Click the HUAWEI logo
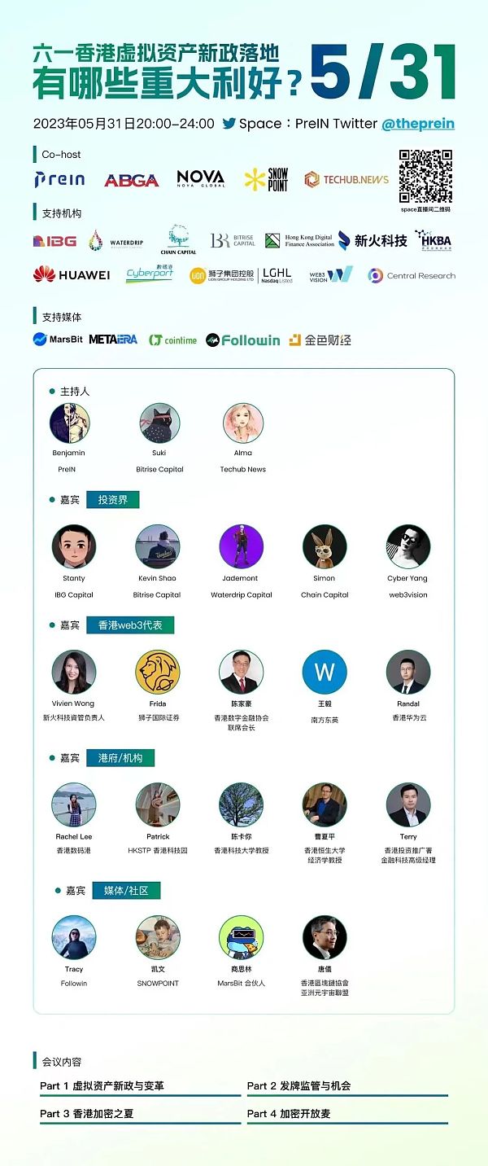The width and height of the screenshot is (488, 1166). [72, 275]
